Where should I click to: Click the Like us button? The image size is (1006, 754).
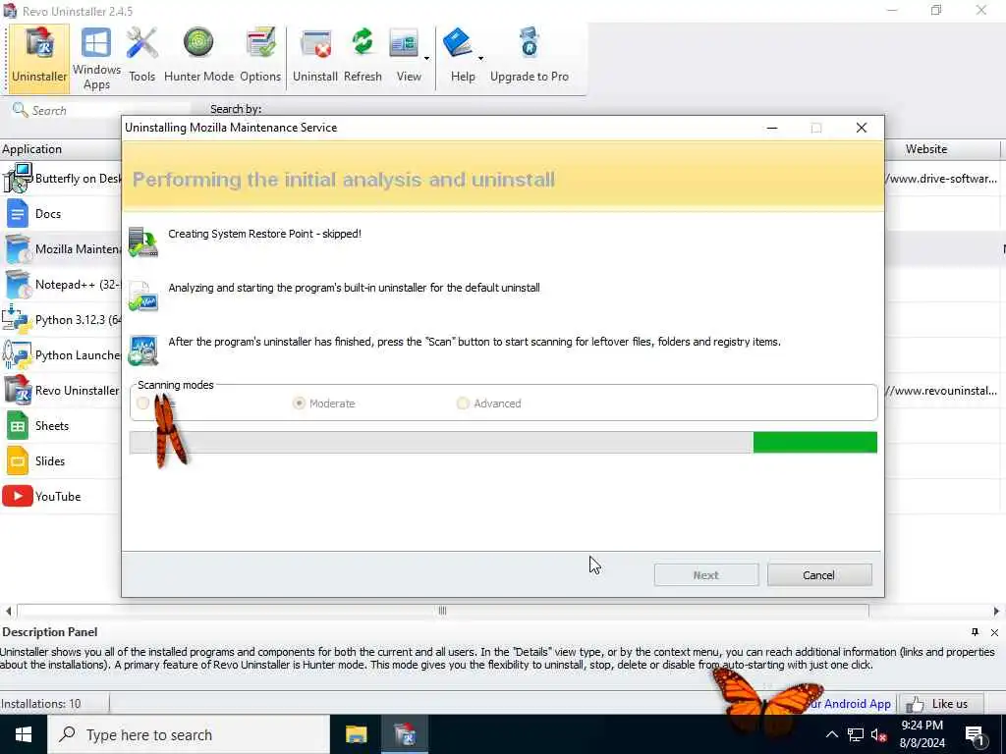(x=941, y=704)
